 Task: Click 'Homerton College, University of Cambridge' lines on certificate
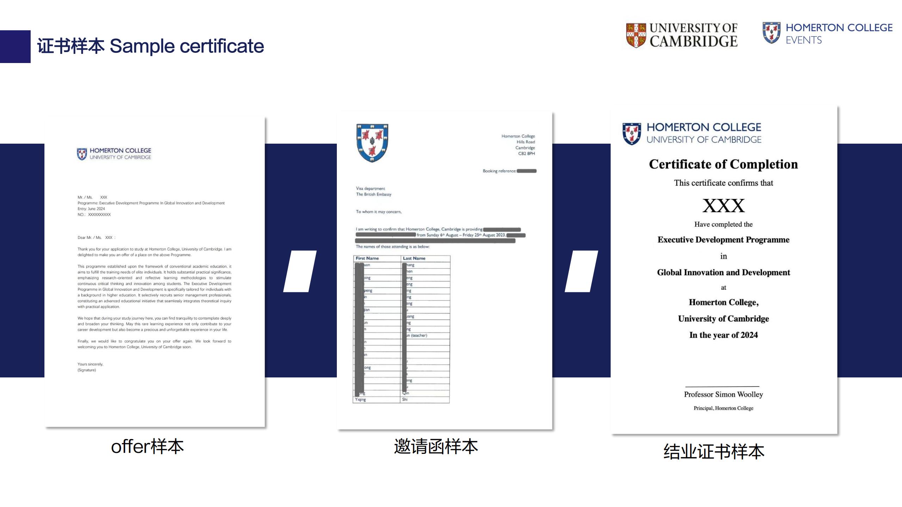[723, 311]
